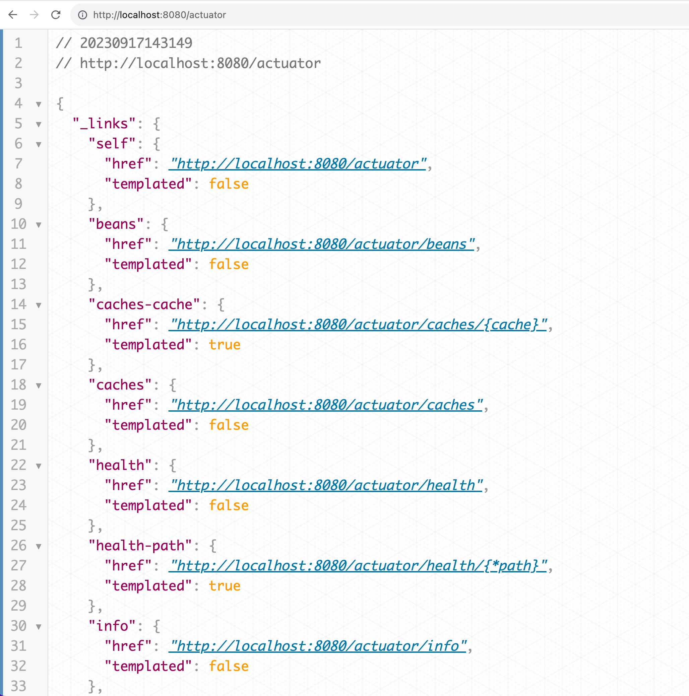The height and width of the screenshot is (696, 689).
Task: Click the "info" key
Action: coord(112,626)
